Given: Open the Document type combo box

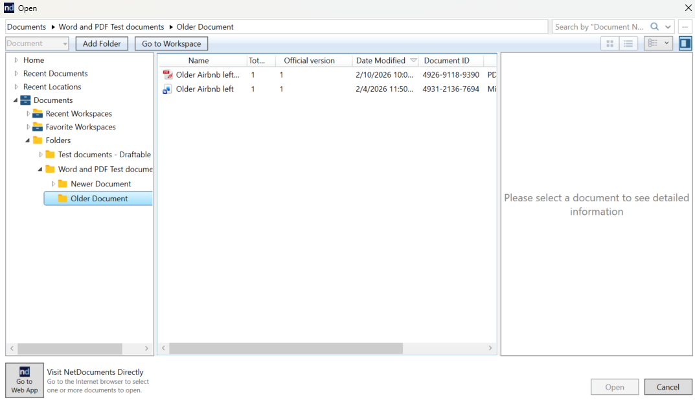Looking at the screenshot, I should [x=37, y=43].
